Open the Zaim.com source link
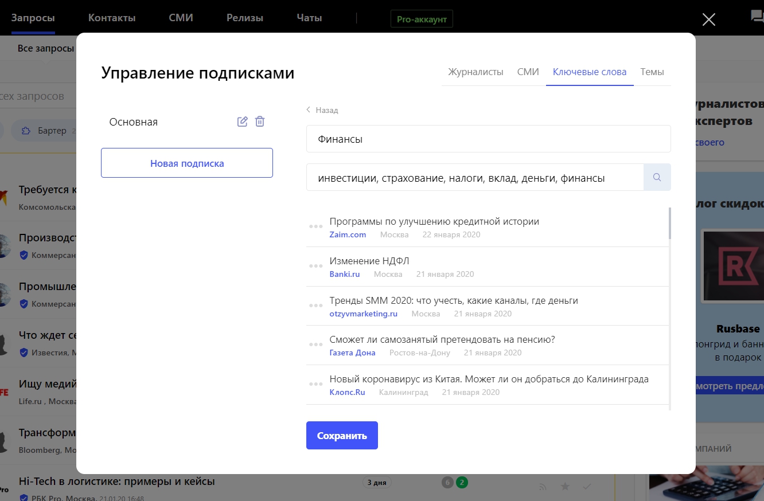The height and width of the screenshot is (501, 764). (348, 234)
